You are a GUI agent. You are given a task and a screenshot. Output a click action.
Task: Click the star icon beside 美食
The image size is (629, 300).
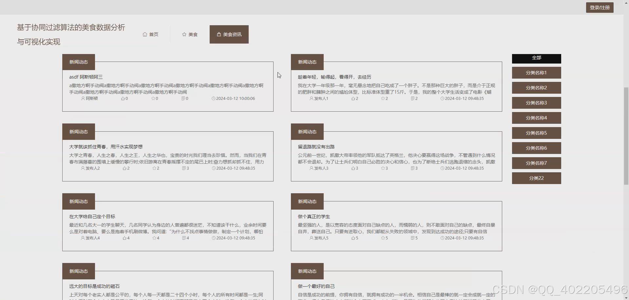click(x=184, y=34)
